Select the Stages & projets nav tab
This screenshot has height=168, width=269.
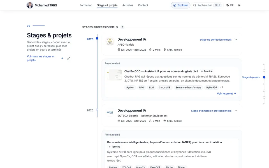click(107, 5)
